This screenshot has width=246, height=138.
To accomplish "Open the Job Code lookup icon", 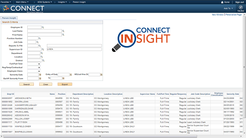I will pyautogui.click(x=37, y=42).
